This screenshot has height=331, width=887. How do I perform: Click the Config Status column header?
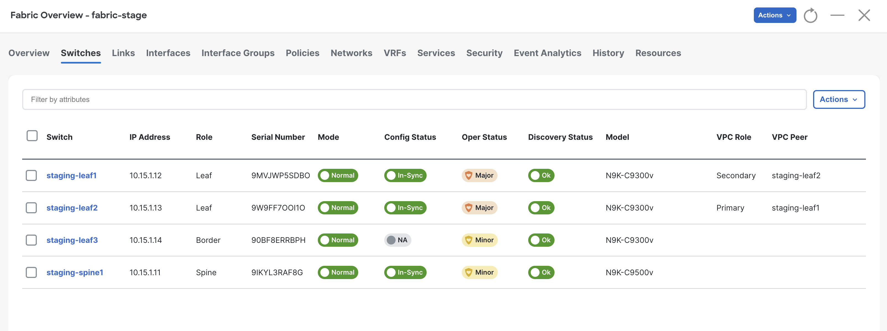click(x=410, y=137)
